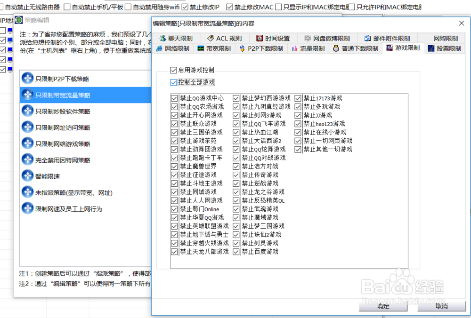Click the 聊天限制 tab icon
This screenshot has width=471, height=318.
(x=162, y=38)
